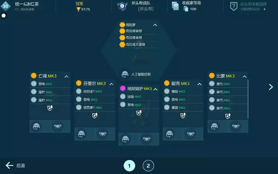Open the drone icon on 亡魂 card
Image resolution: width=278 pixels, height=174 pixels.
pos(57,126)
